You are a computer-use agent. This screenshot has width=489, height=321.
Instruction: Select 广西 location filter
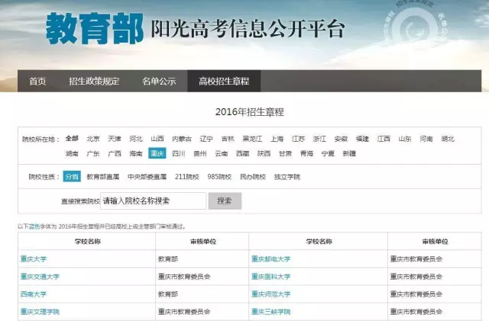tap(115, 153)
